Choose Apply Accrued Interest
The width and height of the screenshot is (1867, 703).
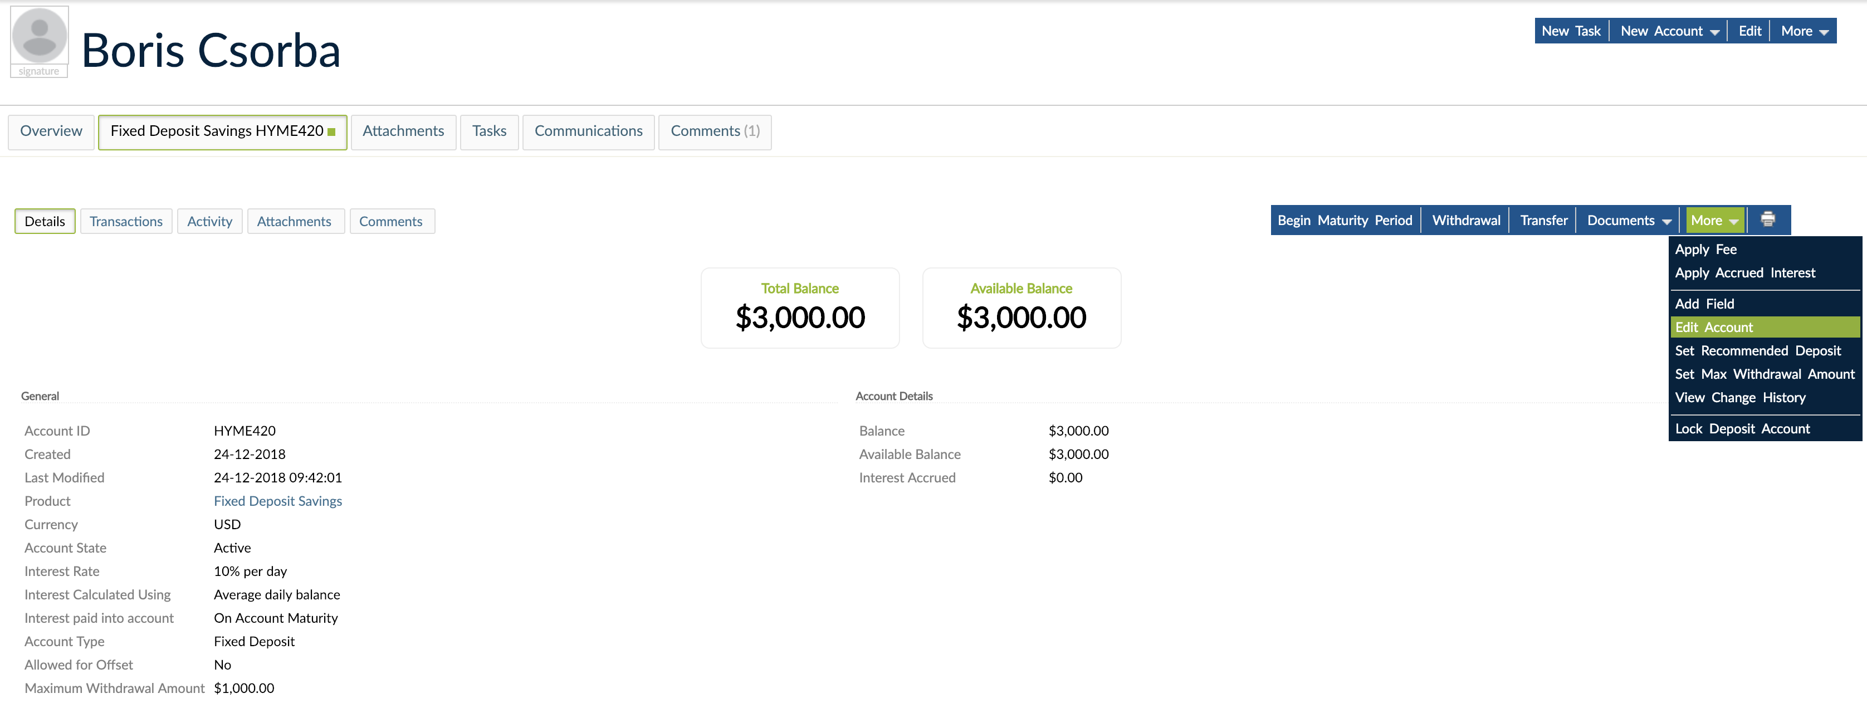click(1746, 273)
